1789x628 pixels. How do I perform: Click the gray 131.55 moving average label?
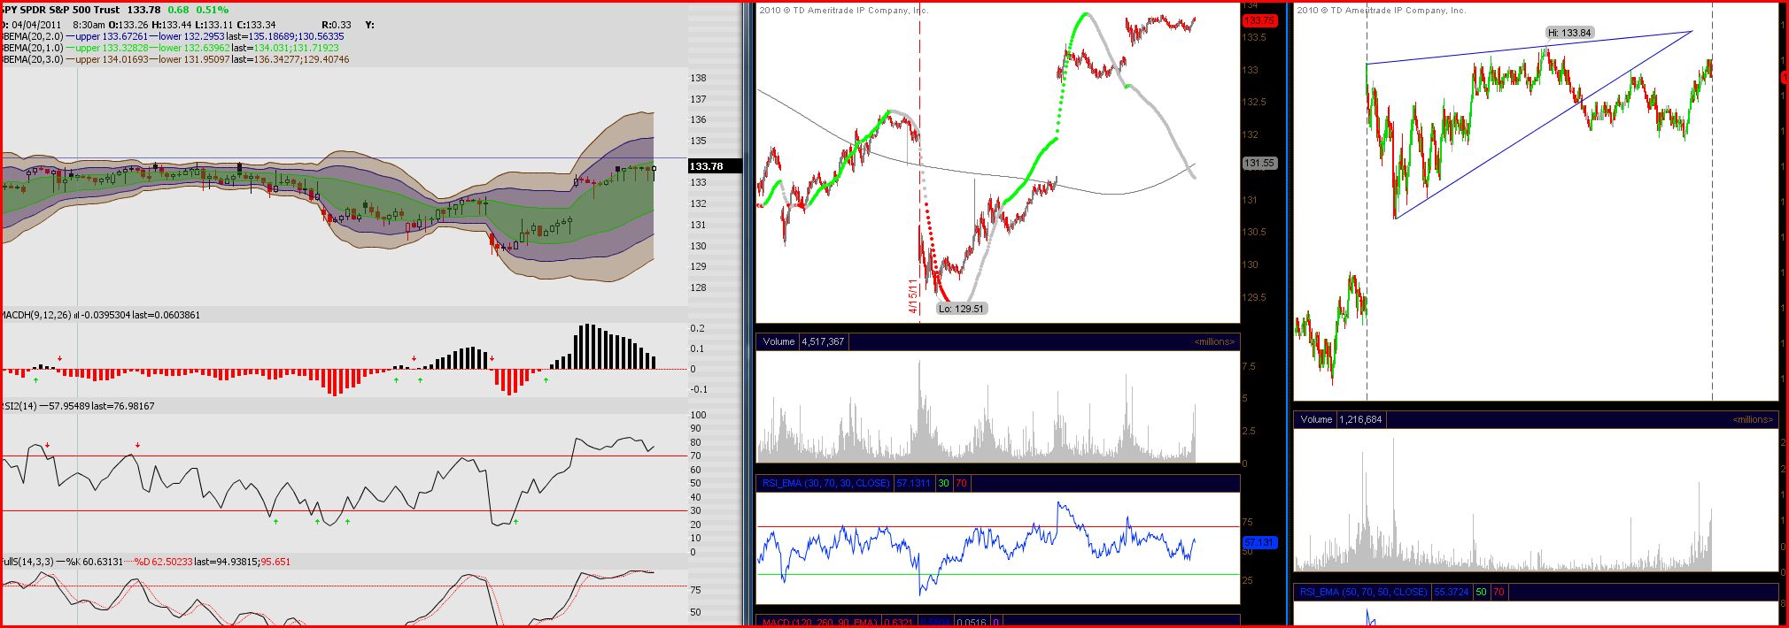coord(1259,163)
